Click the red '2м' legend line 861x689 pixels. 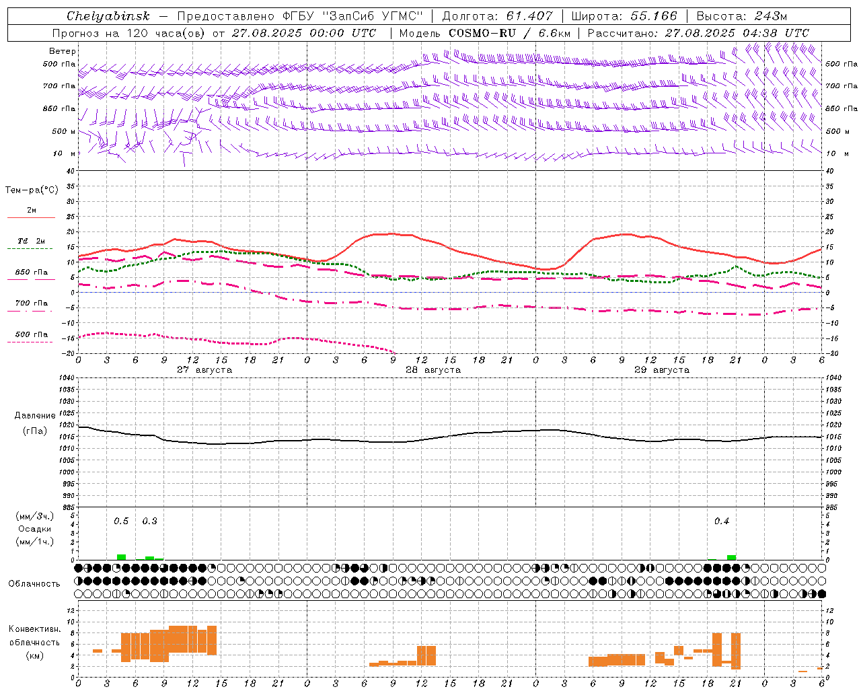pyautogui.click(x=31, y=217)
